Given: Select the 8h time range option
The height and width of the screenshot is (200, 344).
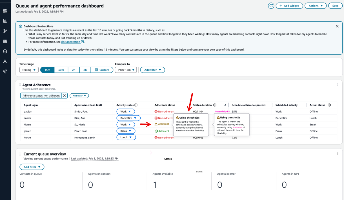Looking at the screenshot, I should click(x=85, y=70).
